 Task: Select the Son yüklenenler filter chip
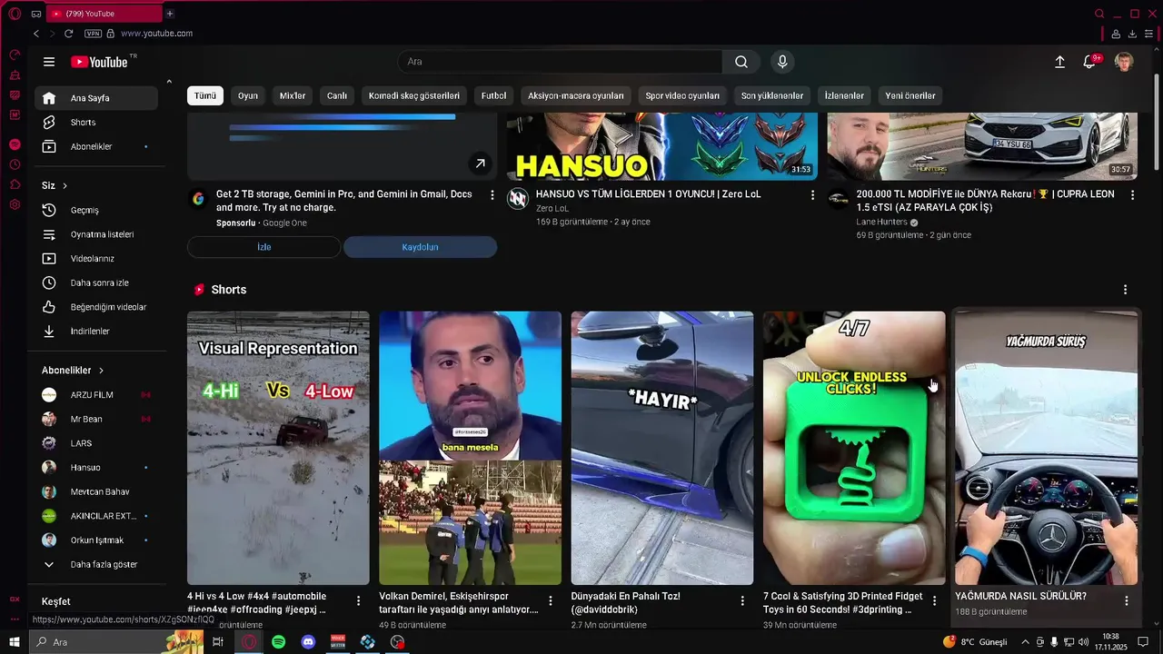coord(772,95)
